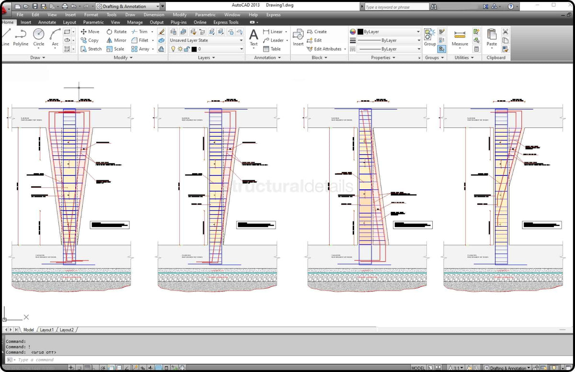The height and width of the screenshot is (372, 575).
Task: Open the Unsaved Layer State dropdown
Action: pyautogui.click(x=207, y=40)
